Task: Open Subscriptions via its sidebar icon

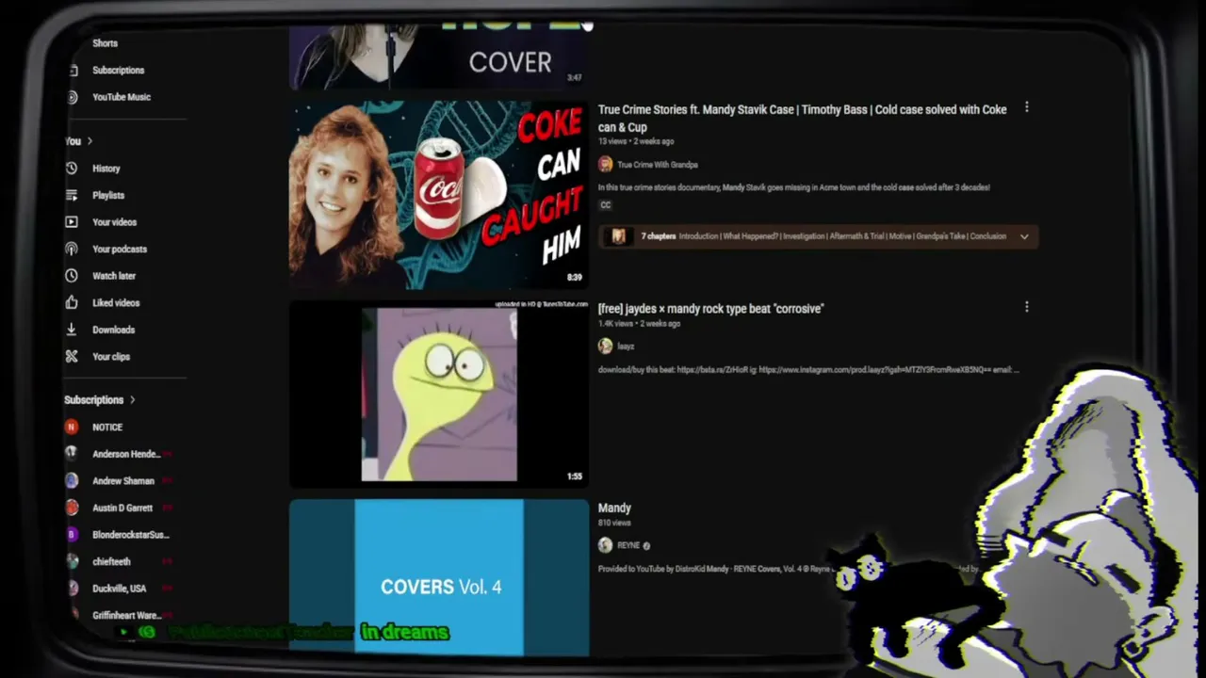Action: pyautogui.click(x=72, y=71)
